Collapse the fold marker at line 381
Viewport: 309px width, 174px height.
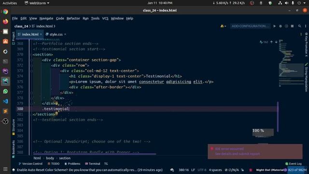click(x=31, y=114)
